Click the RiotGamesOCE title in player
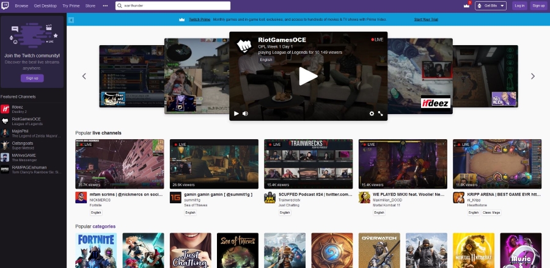550x268 pixels. click(x=282, y=40)
